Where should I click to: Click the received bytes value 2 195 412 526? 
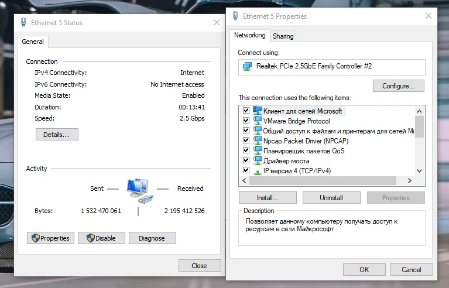(x=184, y=211)
